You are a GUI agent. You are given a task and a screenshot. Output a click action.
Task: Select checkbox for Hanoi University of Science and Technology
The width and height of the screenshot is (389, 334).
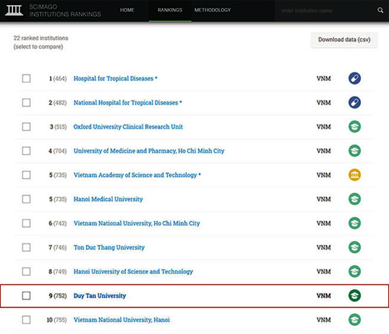(26, 272)
